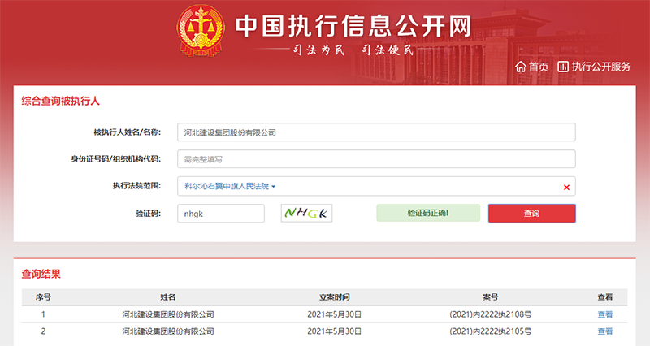Open 查看 for case 执2105号
The height and width of the screenshot is (346, 650).
click(x=605, y=331)
